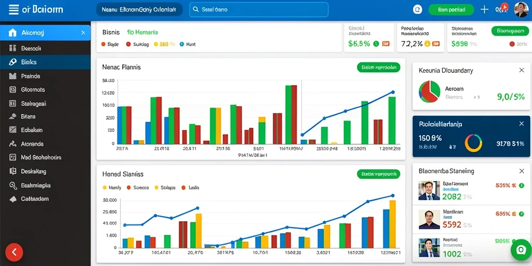Close the dark blue Rioloielrlanip card
Viewport: 532px width, 266px height.
(522, 124)
